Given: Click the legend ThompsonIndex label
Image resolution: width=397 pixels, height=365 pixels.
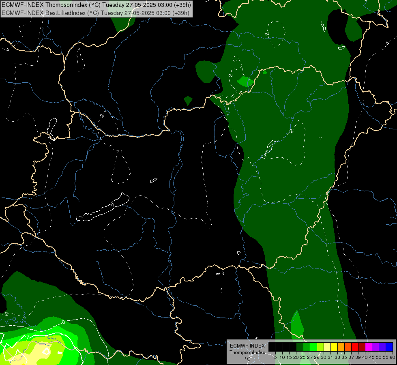Looking at the screenshot, I should [247, 352].
